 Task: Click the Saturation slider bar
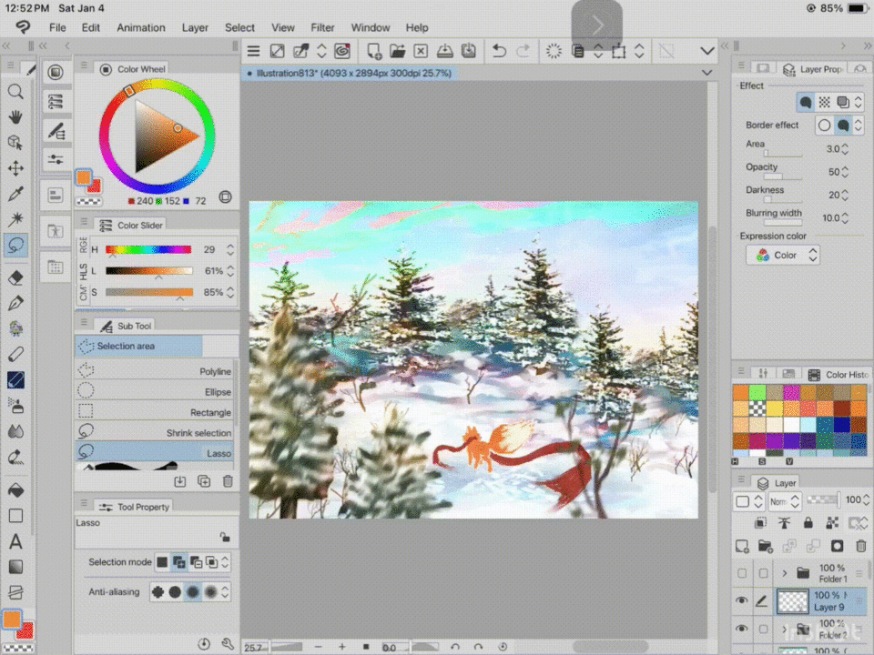[x=148, y=292]
